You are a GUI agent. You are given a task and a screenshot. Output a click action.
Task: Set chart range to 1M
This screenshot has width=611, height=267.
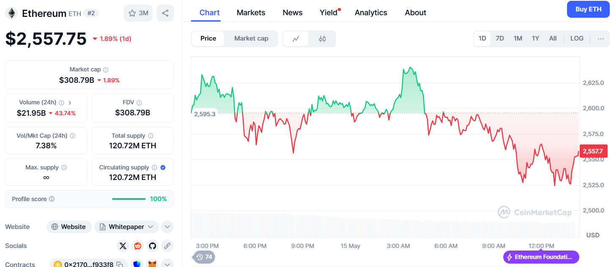pyautogui.click(x=518, y=38)
